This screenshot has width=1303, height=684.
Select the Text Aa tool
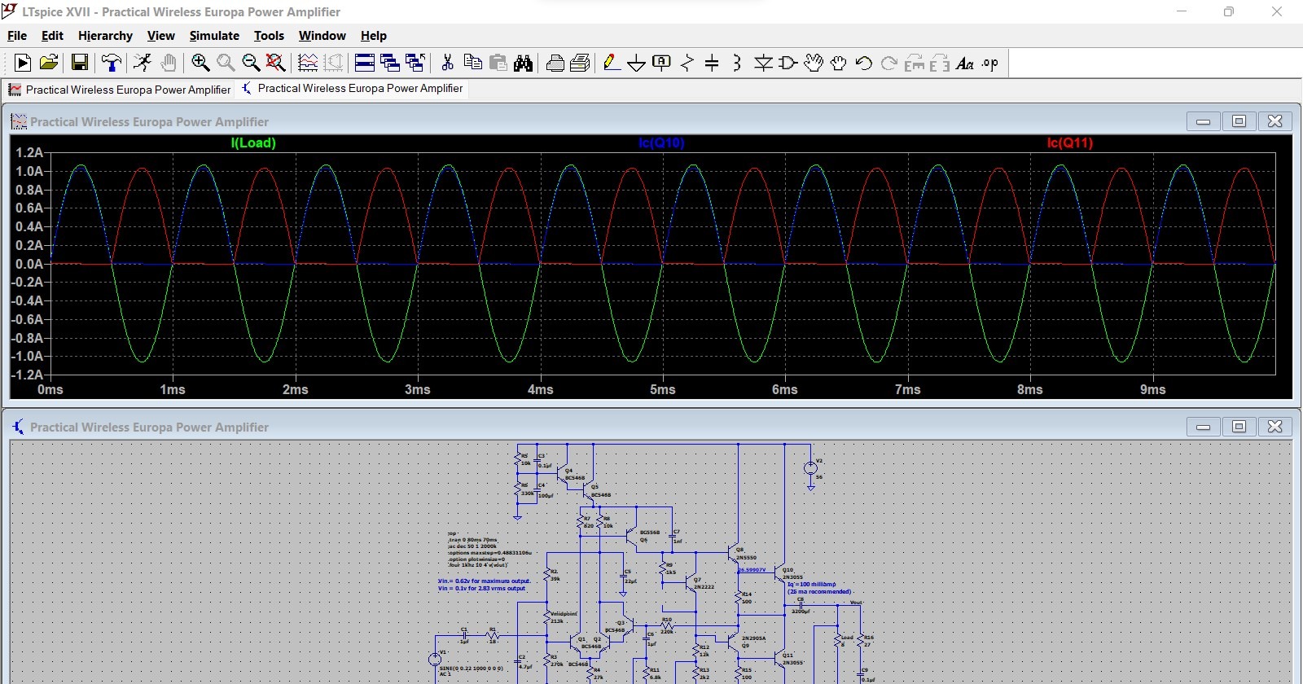tap(965, 63)
